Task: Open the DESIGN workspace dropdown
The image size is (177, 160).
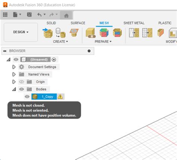Action: point(21,32)
